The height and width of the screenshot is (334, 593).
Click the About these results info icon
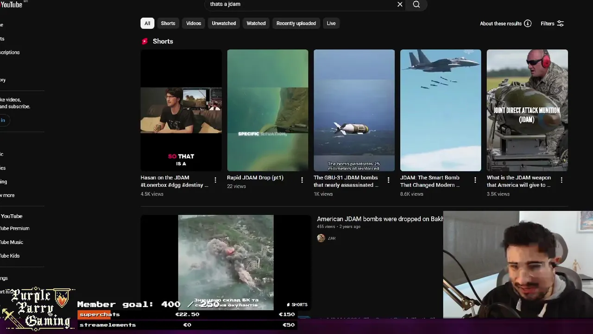click(528, 24)
